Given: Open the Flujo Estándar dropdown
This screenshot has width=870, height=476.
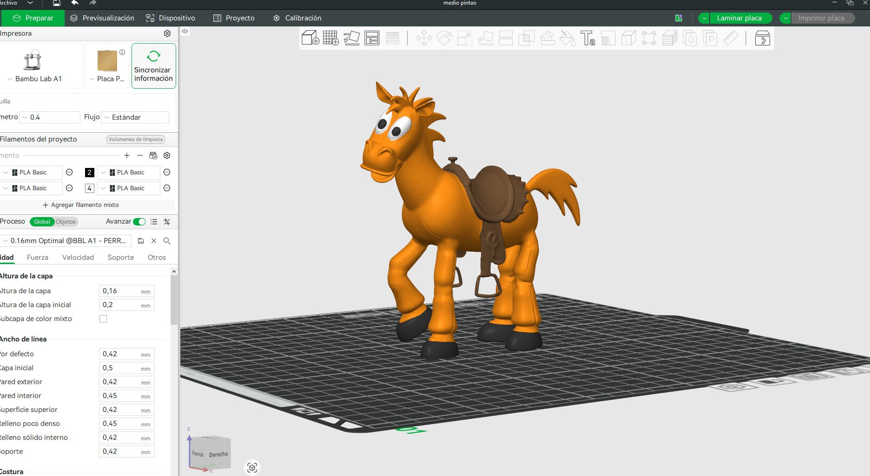Looking at the screenshot, I should click(135, 117).
